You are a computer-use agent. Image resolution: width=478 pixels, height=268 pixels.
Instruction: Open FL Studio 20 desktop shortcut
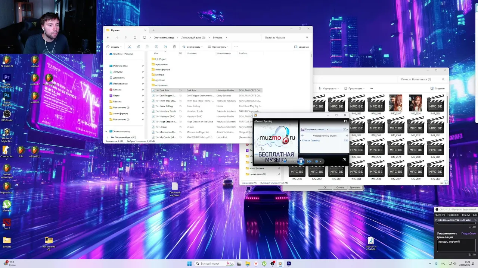click(7, 61)
